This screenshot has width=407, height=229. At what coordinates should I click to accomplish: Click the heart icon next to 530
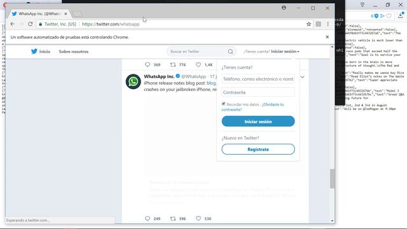click(198, 219)
